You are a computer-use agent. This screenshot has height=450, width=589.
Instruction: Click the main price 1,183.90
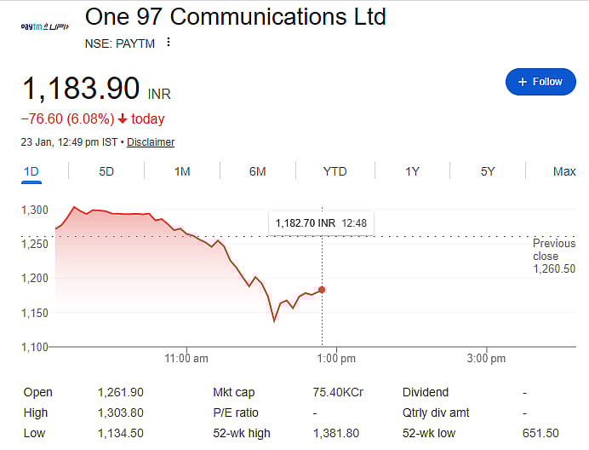[x=81, y=89]
